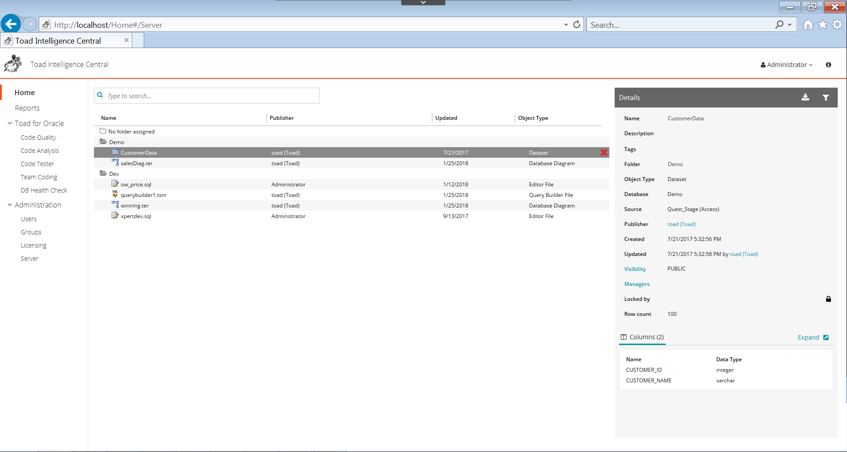Click the browser back arrow button
Viewport: 847px width, 452px height.
click(x=11, y=24)
